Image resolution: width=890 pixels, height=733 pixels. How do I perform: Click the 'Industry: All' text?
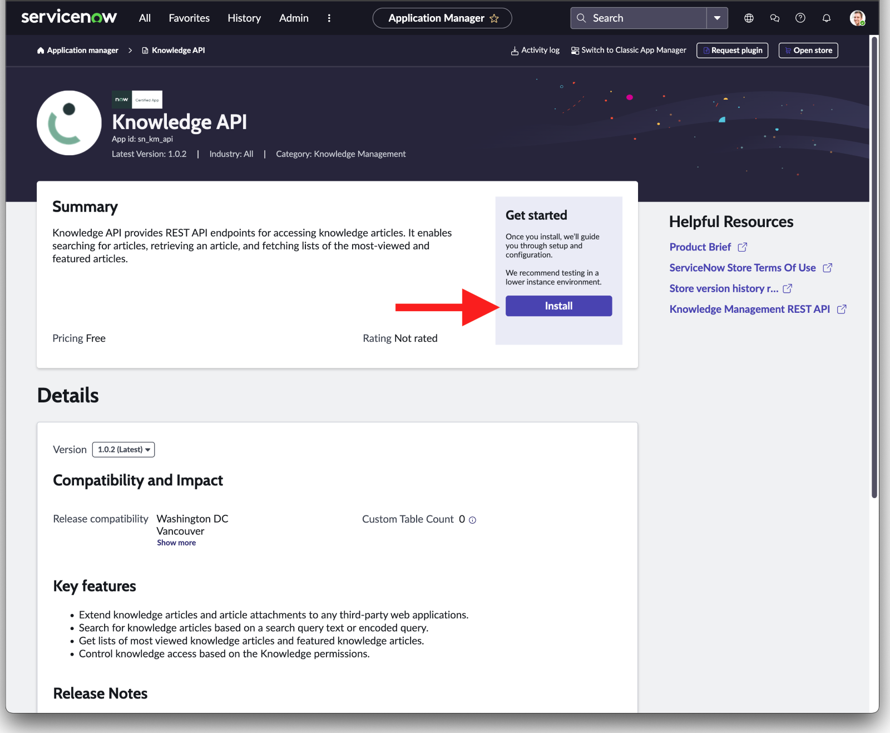231,154
